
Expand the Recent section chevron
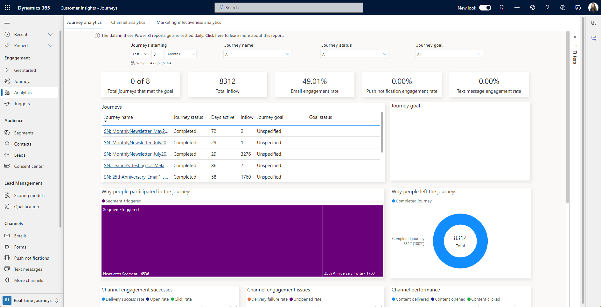(x=51, y=34)
